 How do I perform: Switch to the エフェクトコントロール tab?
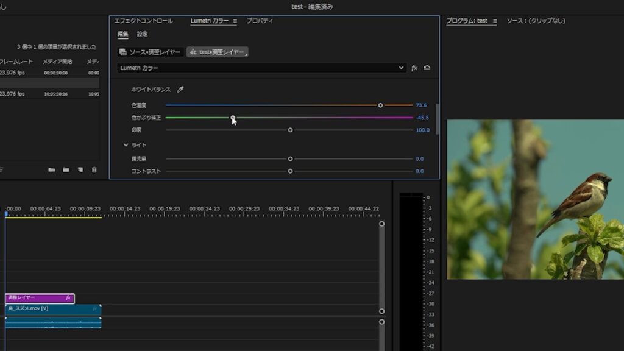coord(143,21)
